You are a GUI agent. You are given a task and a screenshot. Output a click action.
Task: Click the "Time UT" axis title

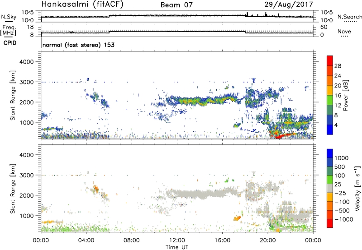177,247
